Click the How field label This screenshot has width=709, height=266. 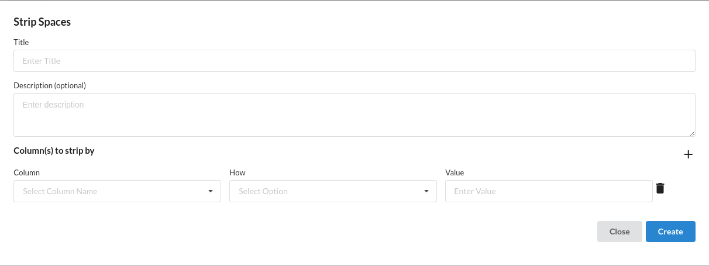pos(237,172)
